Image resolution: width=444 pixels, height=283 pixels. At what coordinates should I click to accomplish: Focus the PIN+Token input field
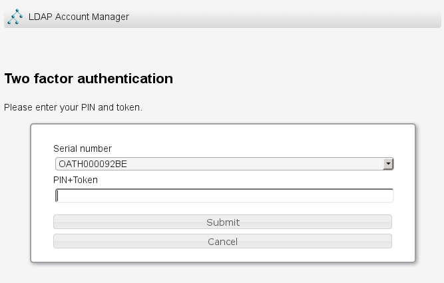tap(224, 196)
